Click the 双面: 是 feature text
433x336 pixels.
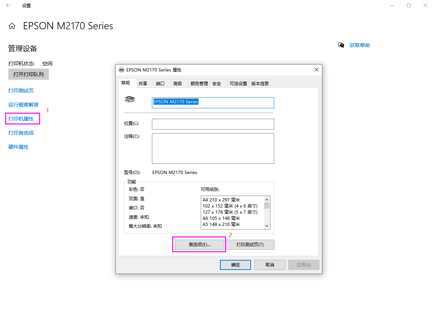tap(136, 198)
